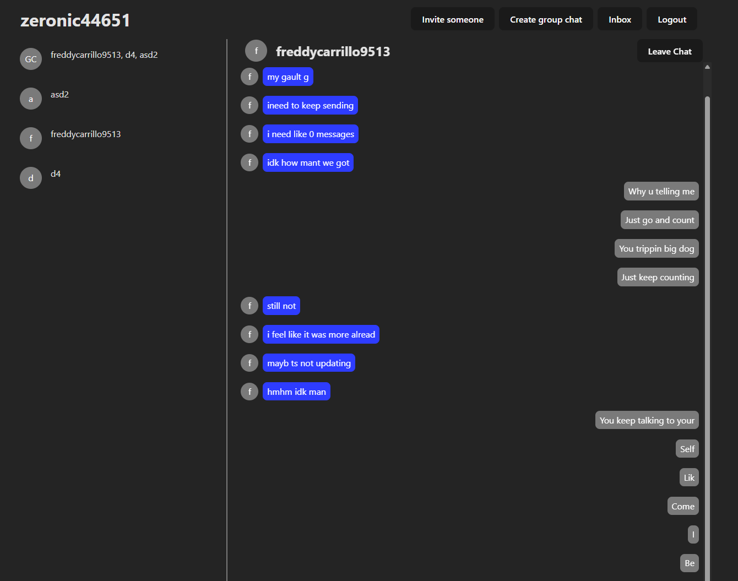Screen dimensions: 738x581
Task: Log out using the Logout button
Action: pyautogui.click(x=672, y=19)
